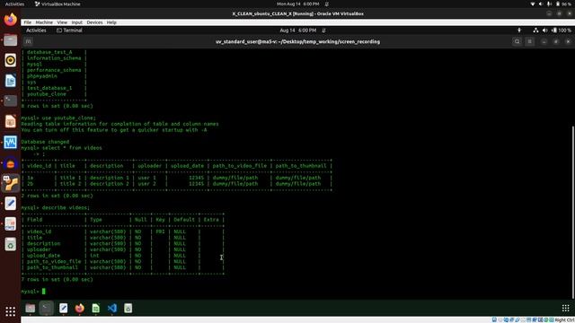Click host Activities button

point(14,4)
